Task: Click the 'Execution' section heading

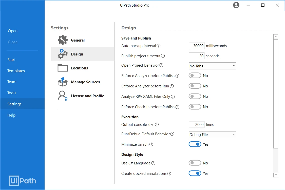Action: click(130, 117)
